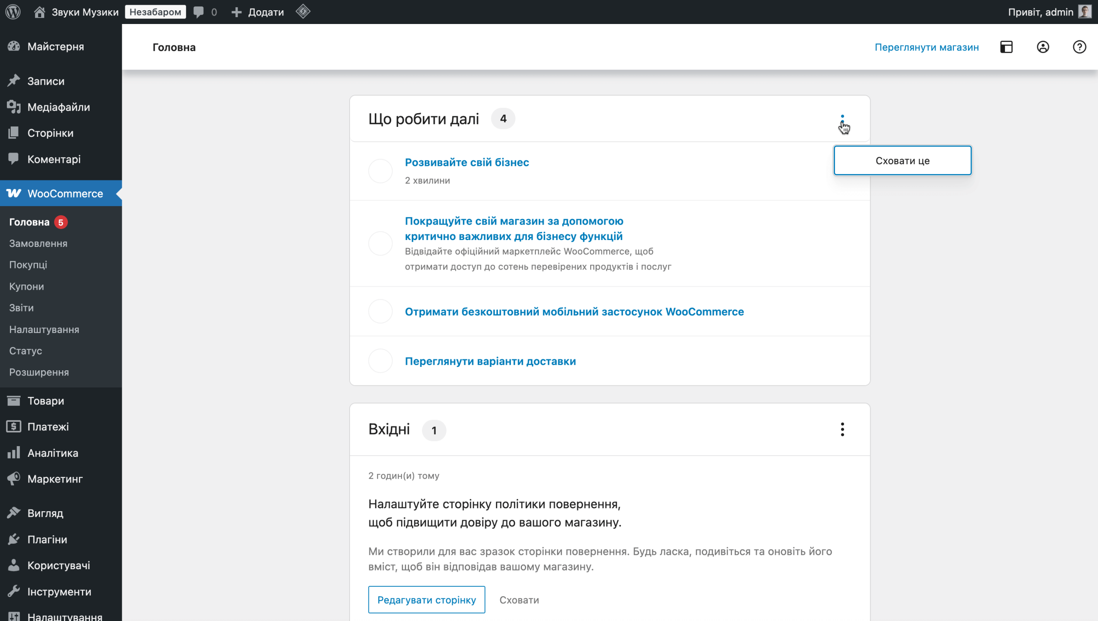
Task: Go to Розширення extensions submenu
Action: click(x=39, y=372)
